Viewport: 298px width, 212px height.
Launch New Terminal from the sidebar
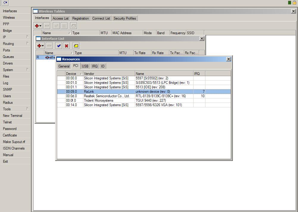coord(15,116)
